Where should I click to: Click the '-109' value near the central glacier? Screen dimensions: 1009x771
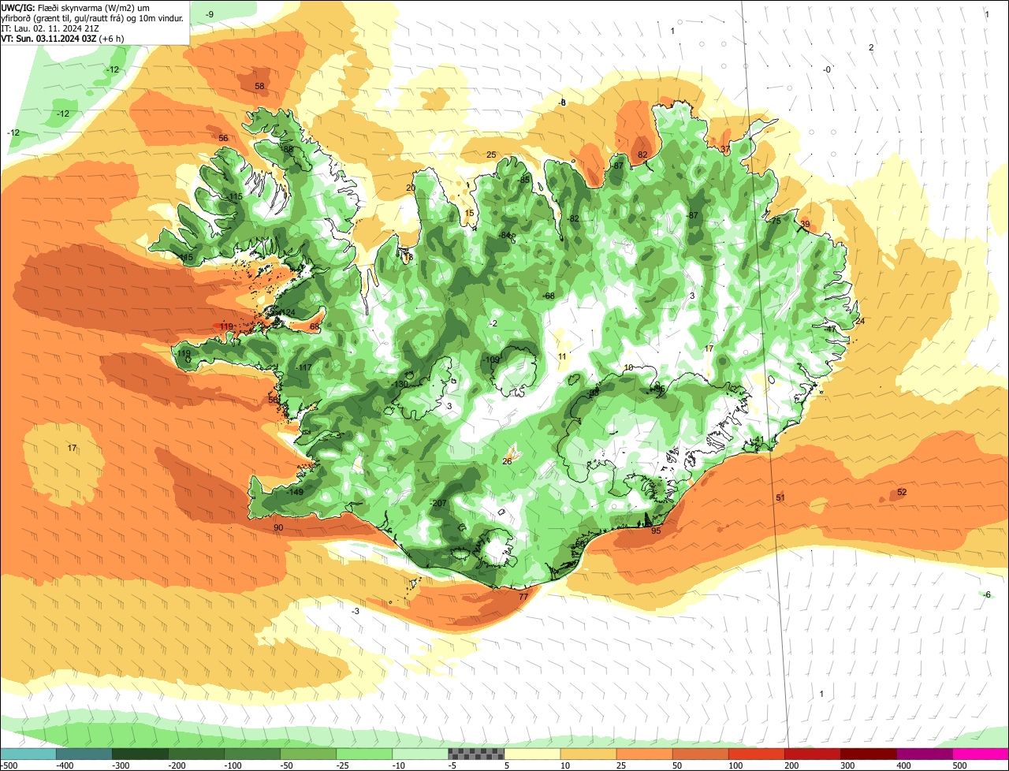click(490, 359)
